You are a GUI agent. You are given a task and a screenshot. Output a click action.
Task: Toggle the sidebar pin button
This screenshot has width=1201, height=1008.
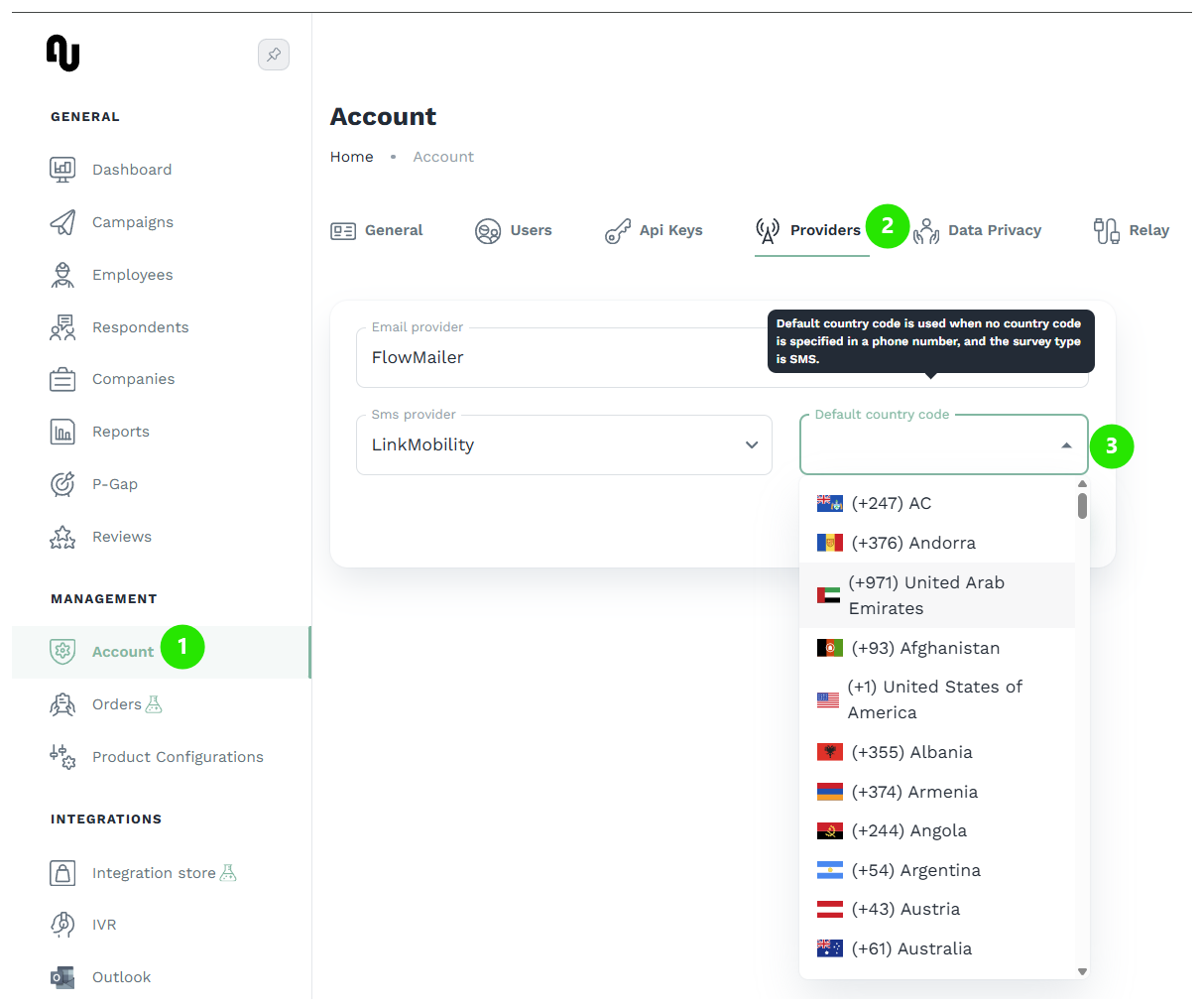[x=274, y=55]
